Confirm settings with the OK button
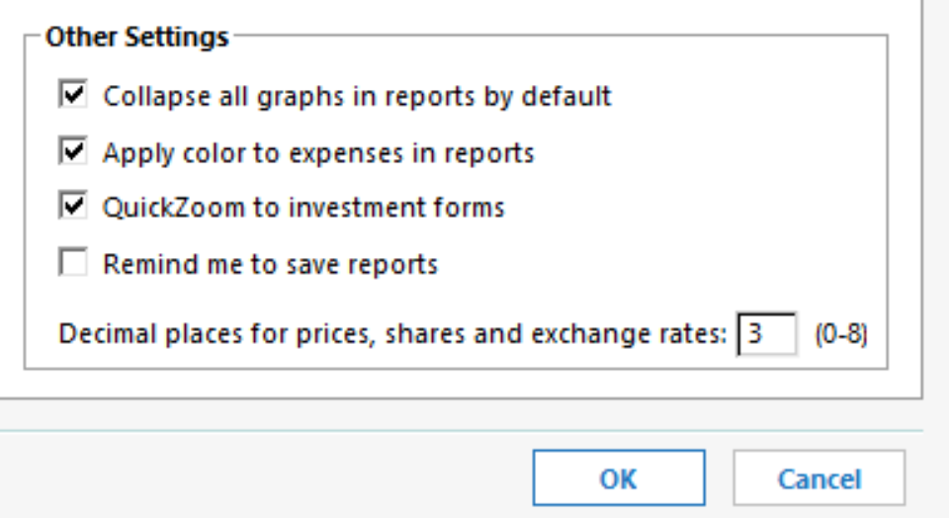Image resolution: width=949 pixels, height=518 pixels. (619, 478)
